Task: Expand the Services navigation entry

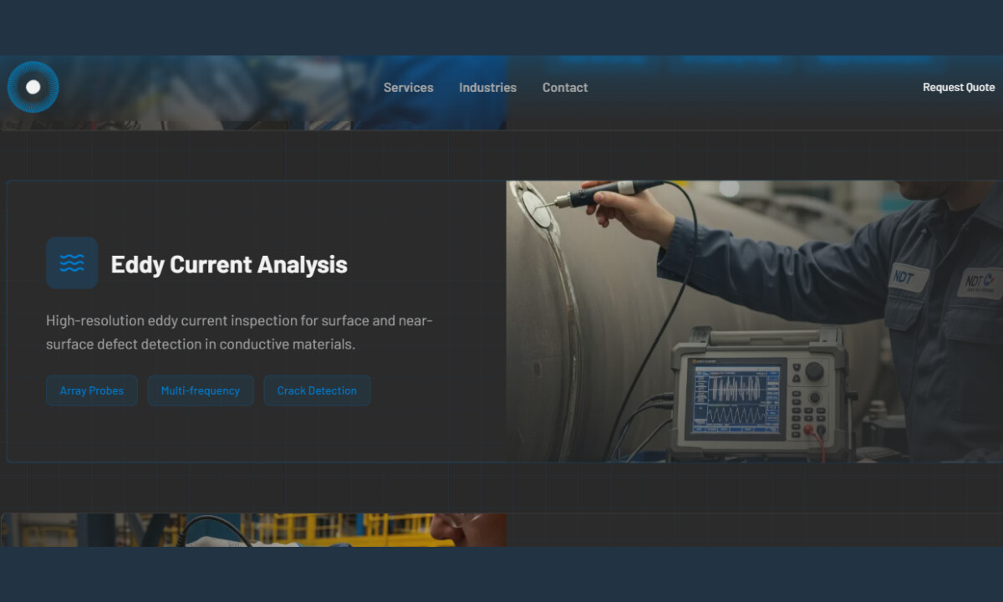Action: click(x=408, y=87)
